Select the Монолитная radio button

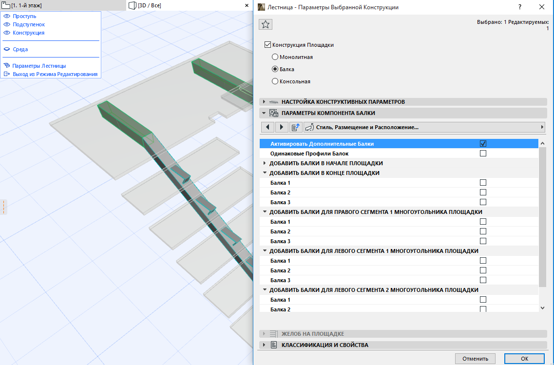pyautogui.click(x=275, y=57)
